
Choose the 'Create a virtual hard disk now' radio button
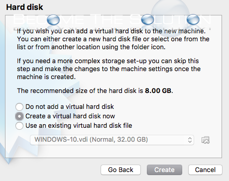point(19,116)
